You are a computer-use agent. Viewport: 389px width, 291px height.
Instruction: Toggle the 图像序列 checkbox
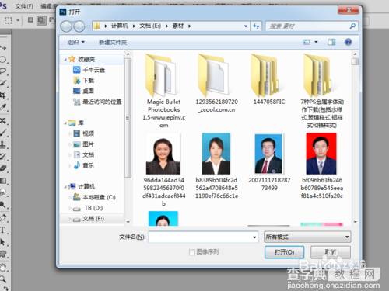coord(192,252)
